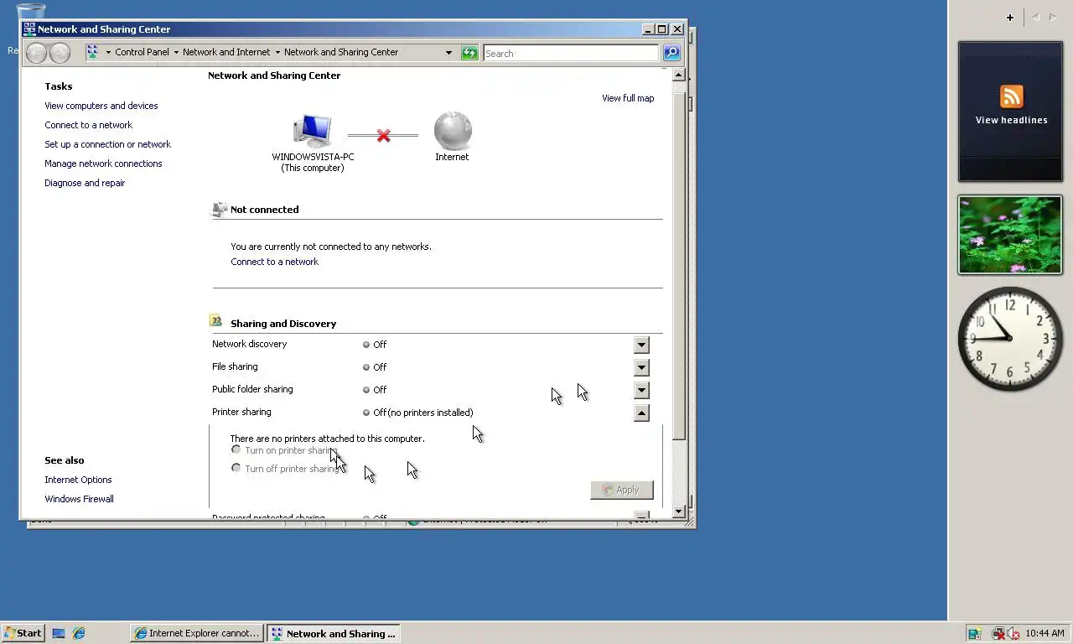
Task: Expand the File sharing settings
Action: 641,367
